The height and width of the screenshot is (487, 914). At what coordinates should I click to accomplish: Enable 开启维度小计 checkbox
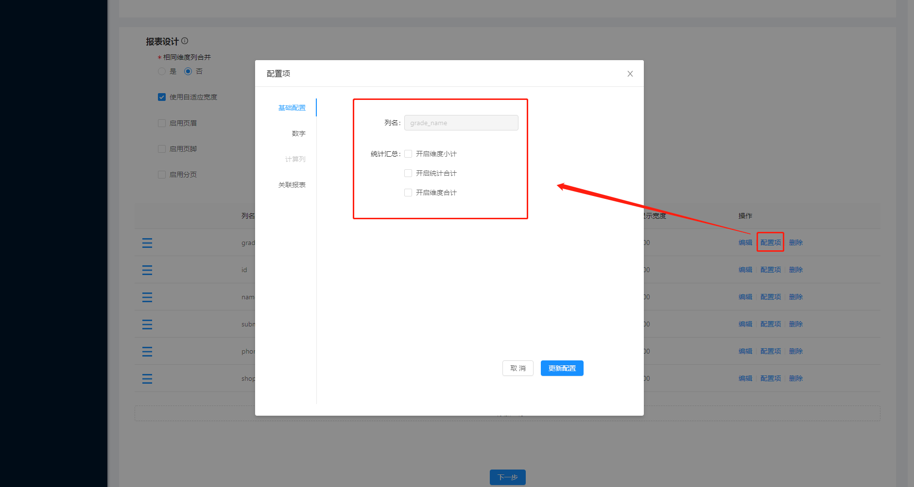click(408, 154)
